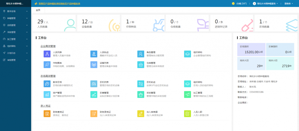
Task: Click the sun weather icon
Action: pos(233,4)
